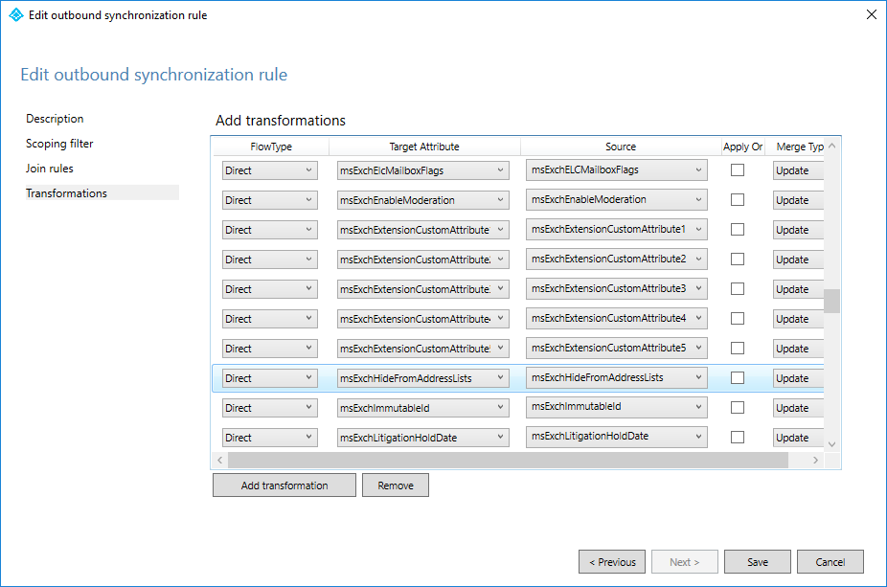The width and height of the screenshot is (887, 587).
Task: Open Source dropdown msExchExtensionCustomAttribute5
Action: click(617, 348)
